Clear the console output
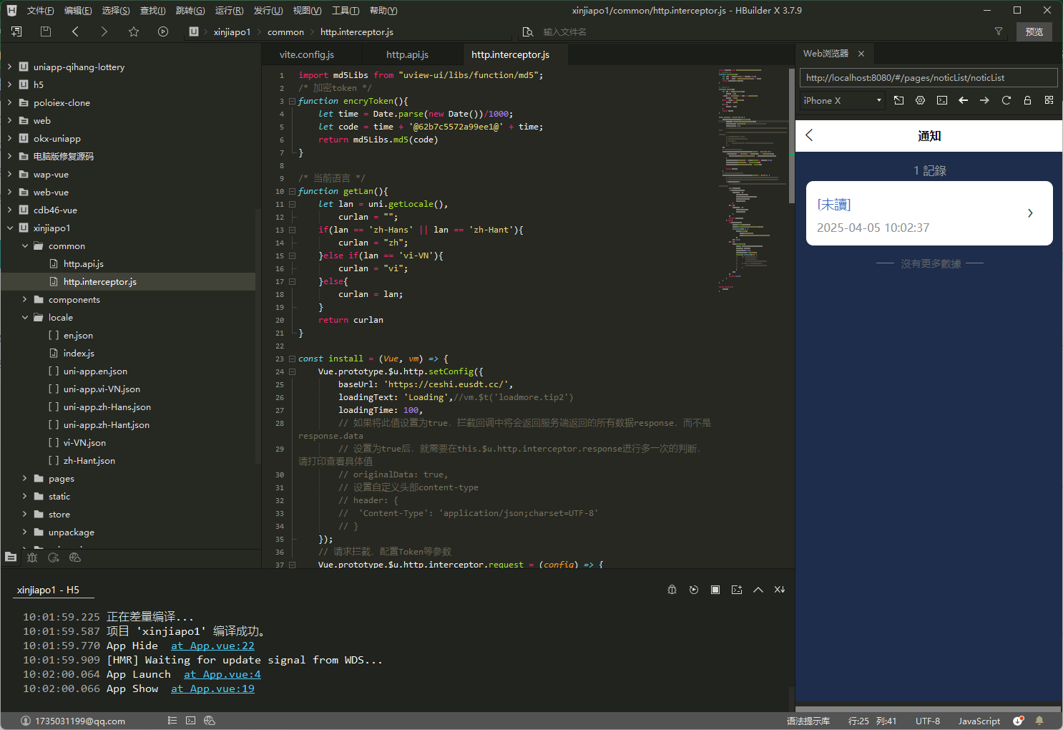 pyautogui.click(x=780, y=590)
